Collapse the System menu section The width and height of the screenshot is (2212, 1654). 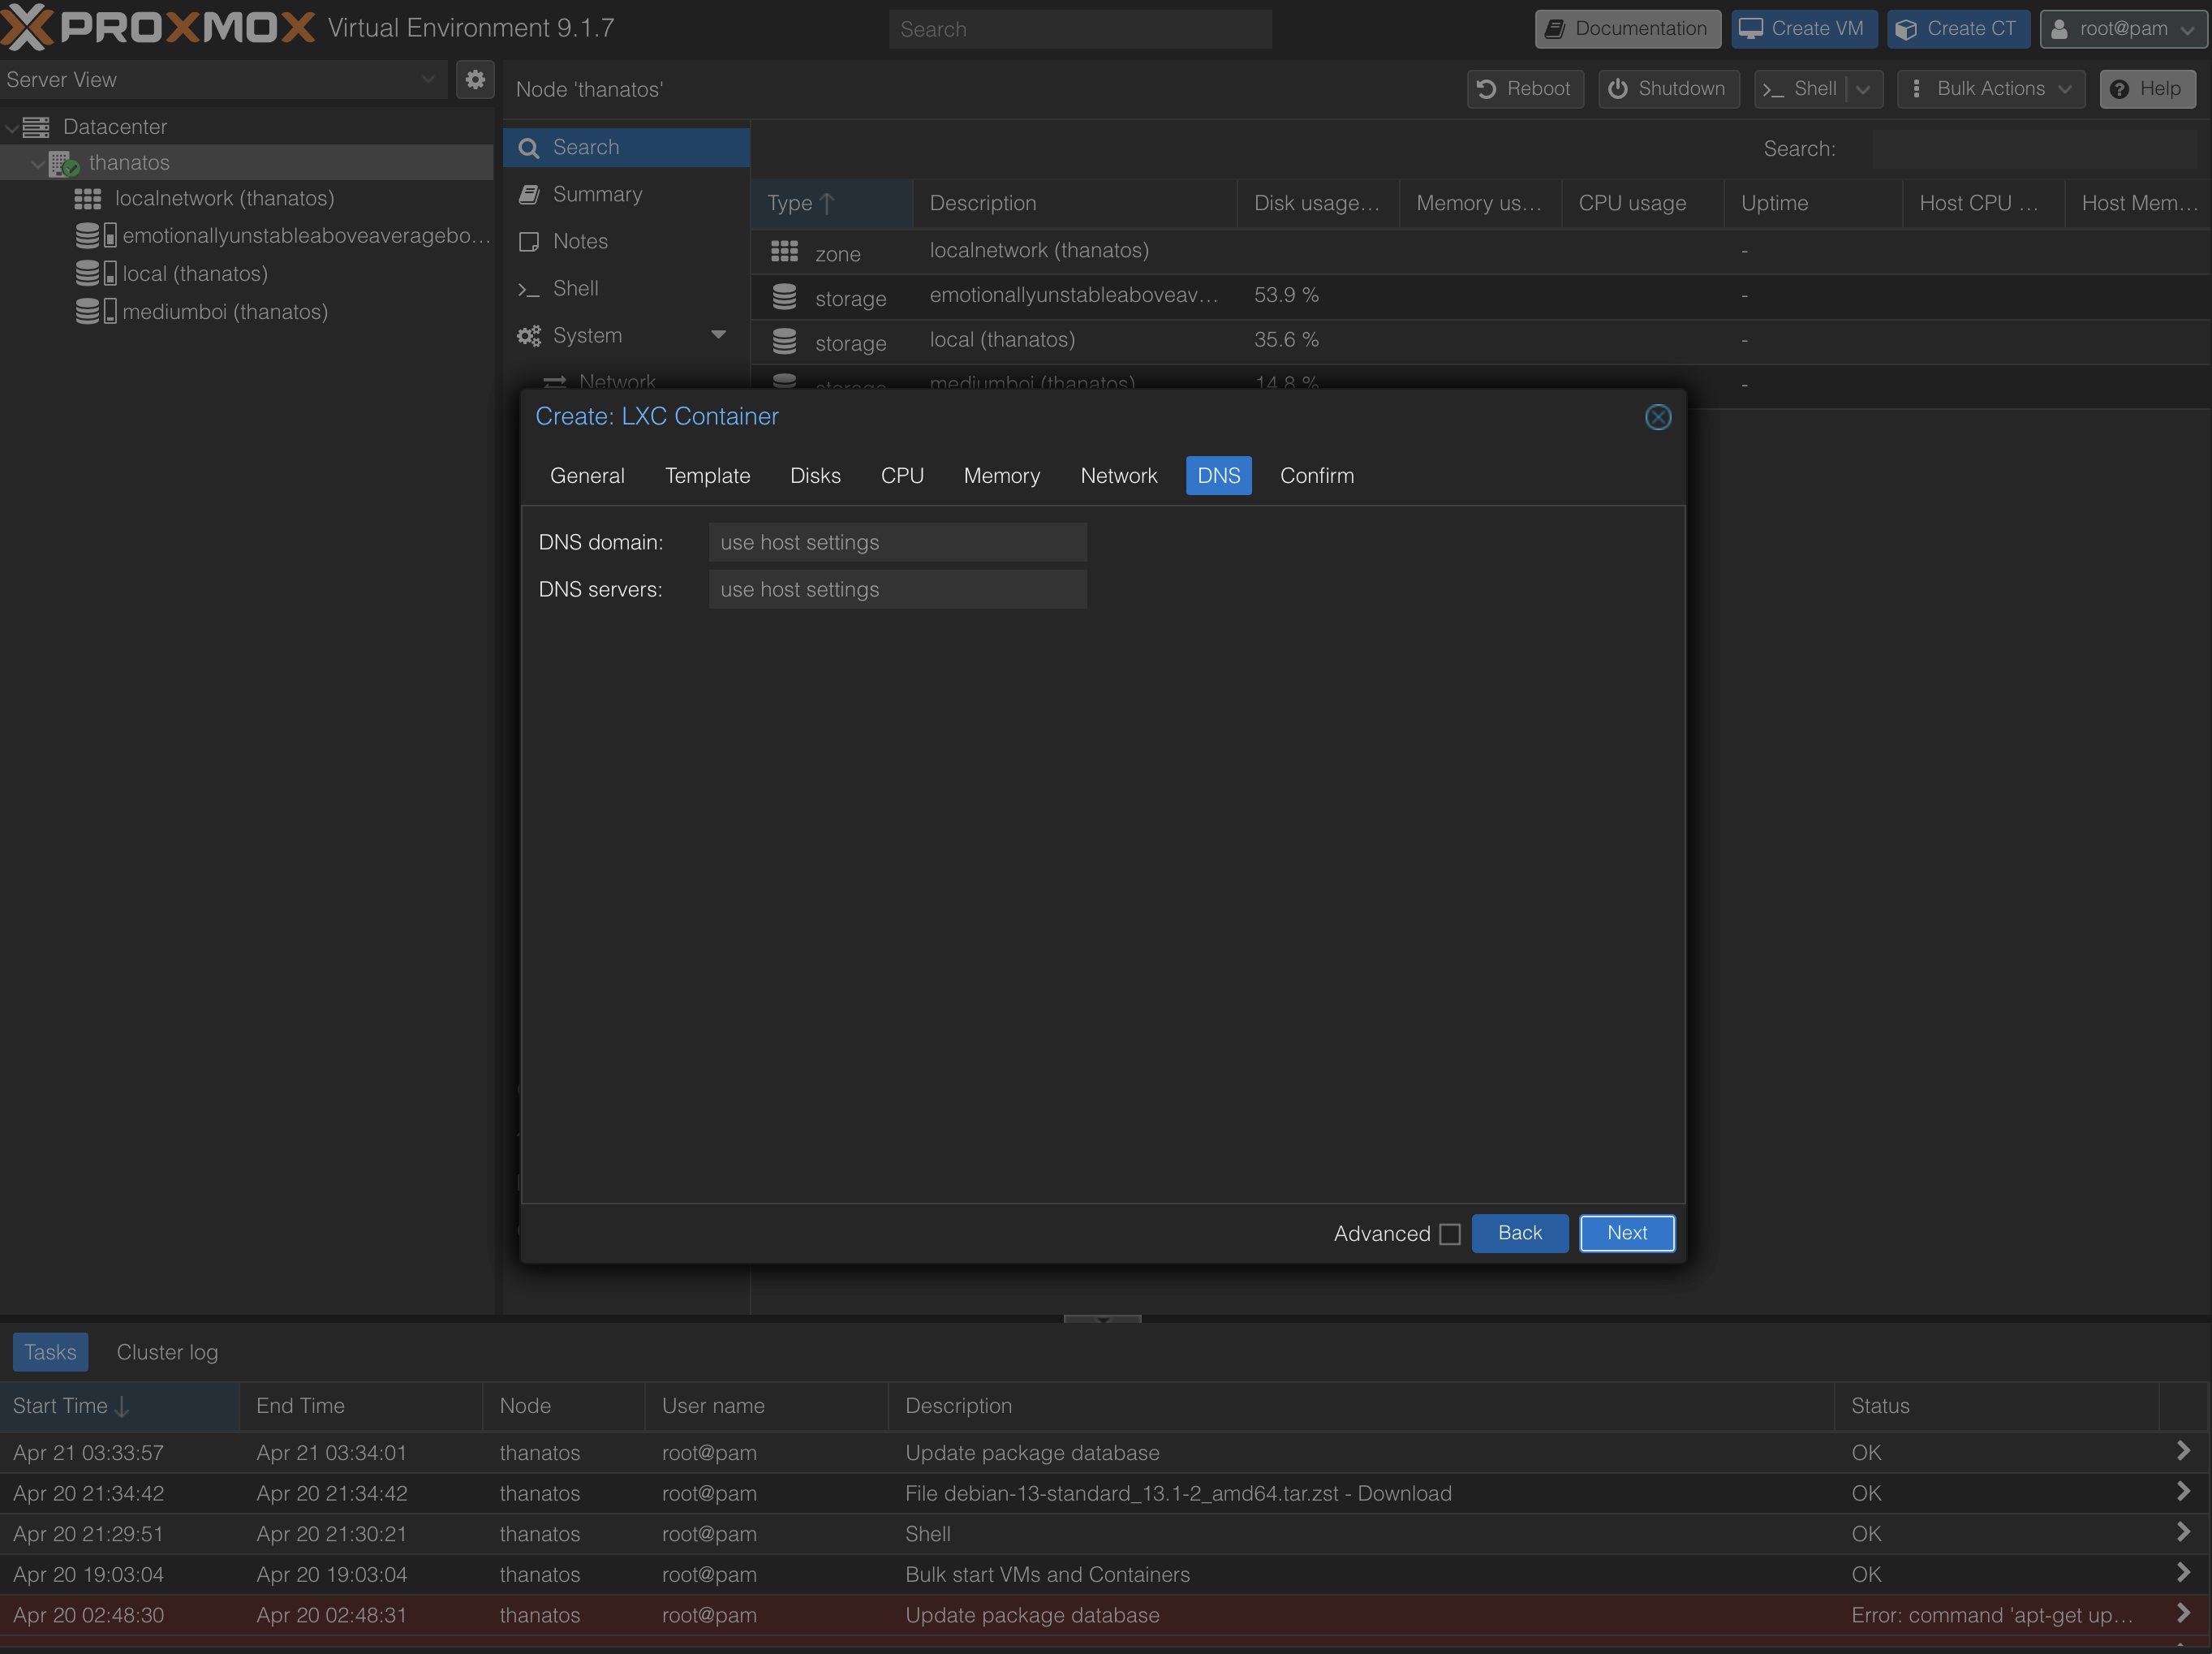719,335
